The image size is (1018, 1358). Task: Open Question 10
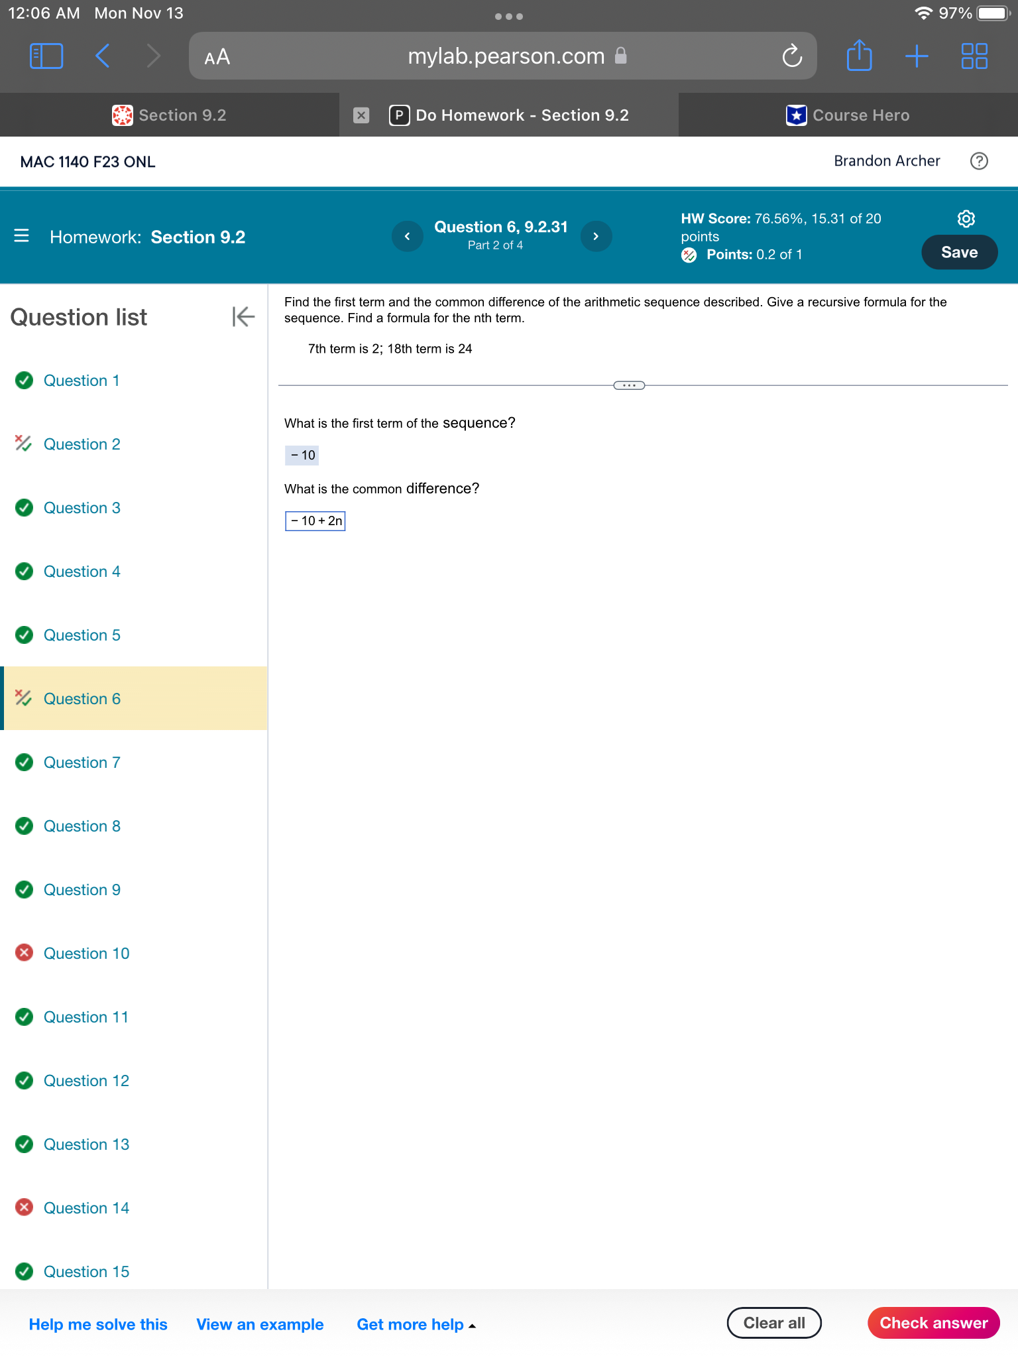click(86, 954)
